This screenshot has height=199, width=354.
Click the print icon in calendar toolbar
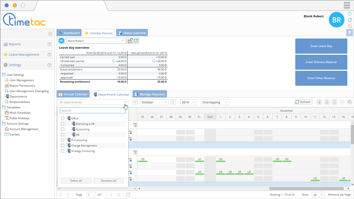pos(349,102)
